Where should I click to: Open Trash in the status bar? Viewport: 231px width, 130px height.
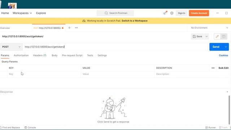(x=223, y=127)
